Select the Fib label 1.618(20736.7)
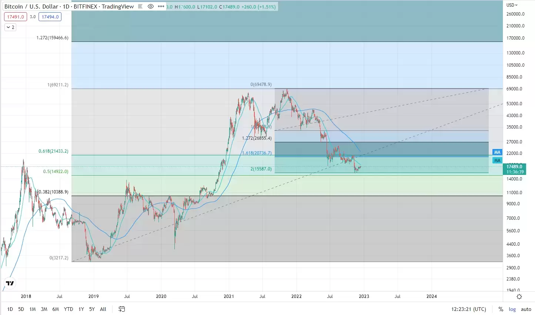 [257, 153]
